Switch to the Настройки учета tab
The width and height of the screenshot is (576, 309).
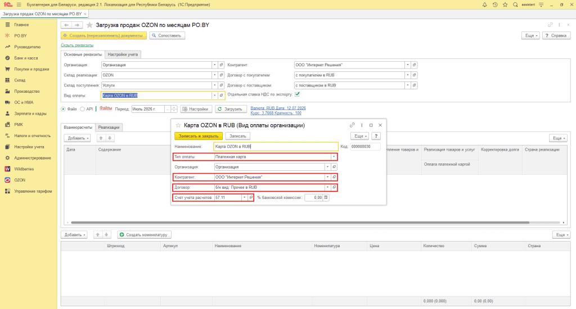click(x=123, y=54)
